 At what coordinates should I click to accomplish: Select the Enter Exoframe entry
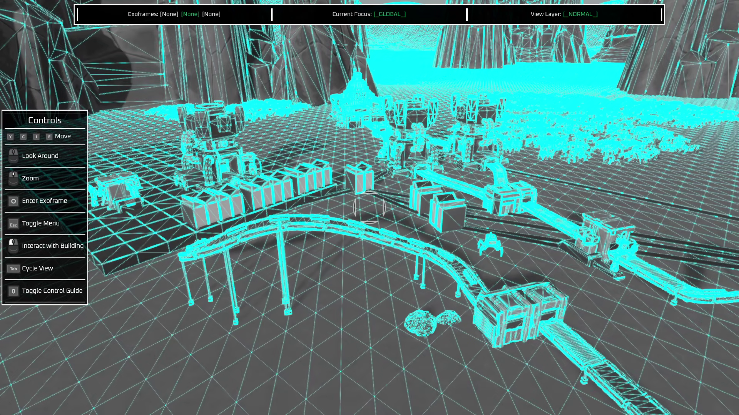click(x=45, y=201)
